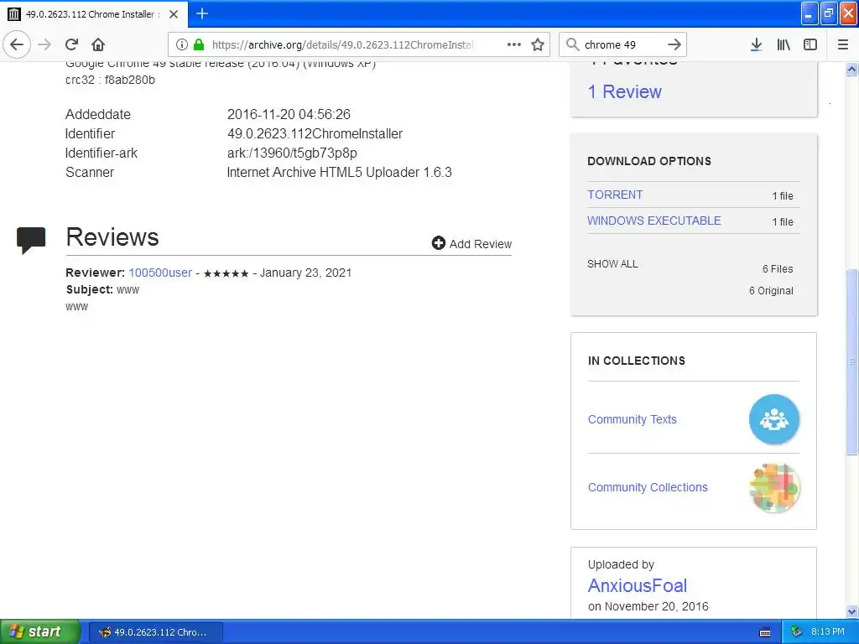The height and width of the screenshot is (644, 859).
Task: Download via the TORRENT link
Action: pos(615,195)
